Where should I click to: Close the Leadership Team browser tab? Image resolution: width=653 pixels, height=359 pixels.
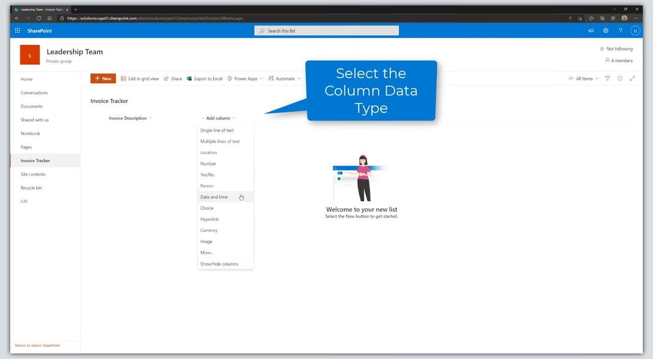pos(67,9)
